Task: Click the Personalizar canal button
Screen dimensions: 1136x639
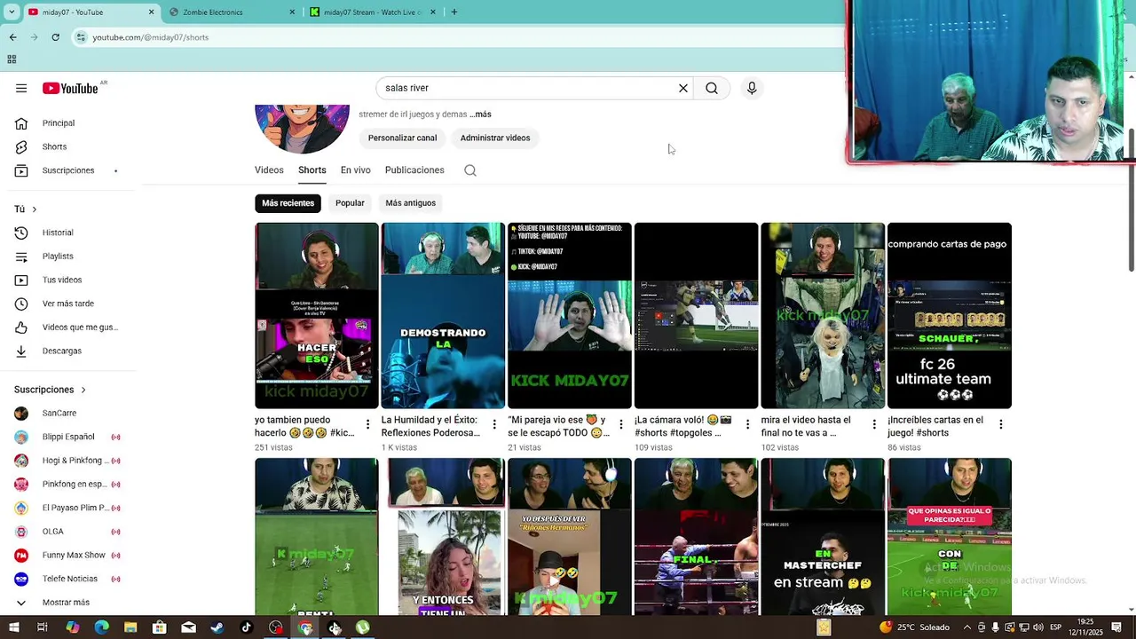Action: (402, 138)
